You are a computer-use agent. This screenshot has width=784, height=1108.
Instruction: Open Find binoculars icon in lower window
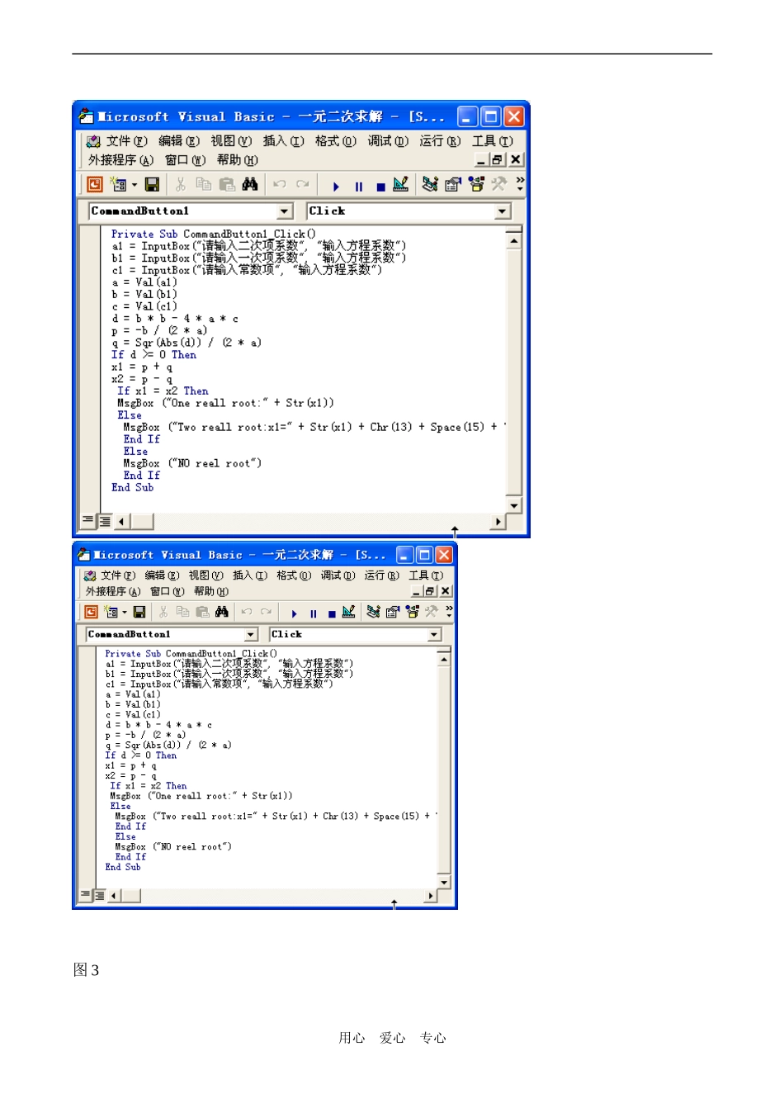[221, 612]
